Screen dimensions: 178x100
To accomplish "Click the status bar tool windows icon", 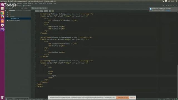I will (x=6, y=99).
